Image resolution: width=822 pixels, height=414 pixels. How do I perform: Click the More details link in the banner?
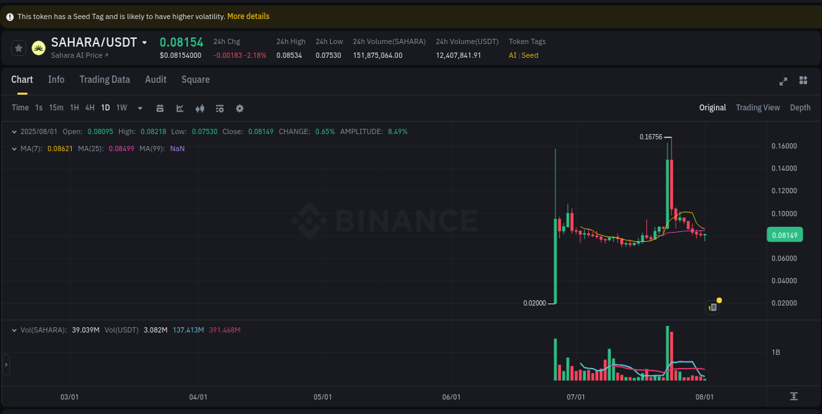pyautogui.click(x=248, y=16)
